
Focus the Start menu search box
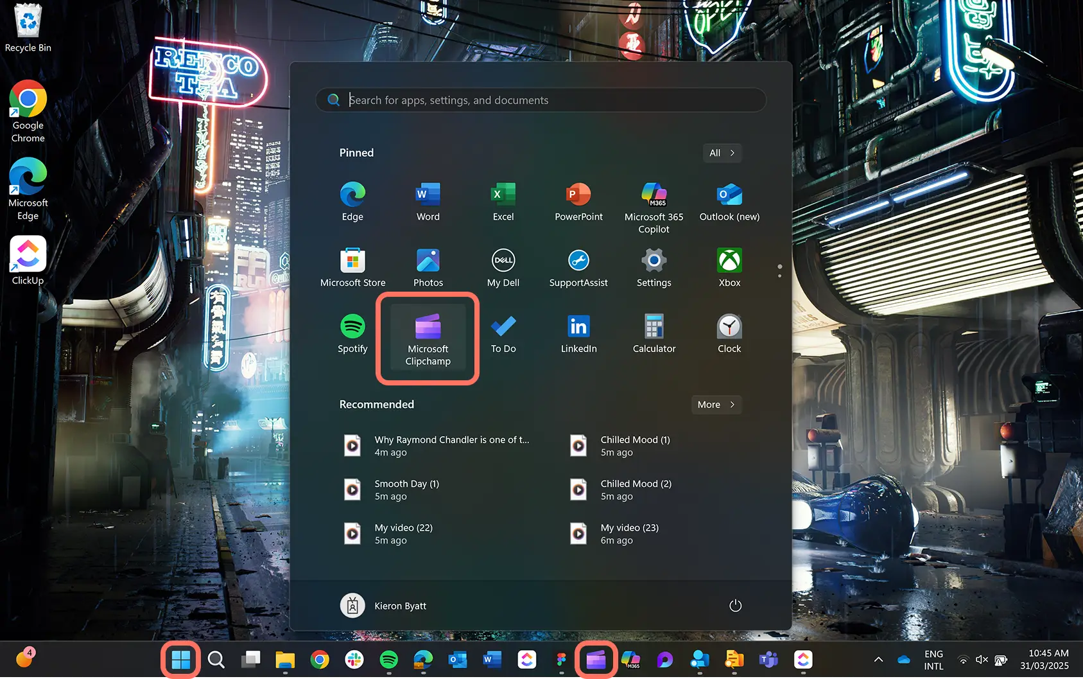[x=541, y=100]
